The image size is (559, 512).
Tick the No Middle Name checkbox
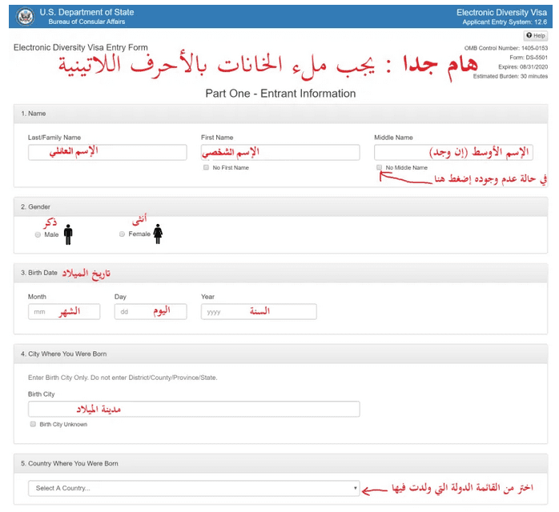click(x=379, y=168)
